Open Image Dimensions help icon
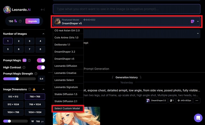 pos(30,89)
